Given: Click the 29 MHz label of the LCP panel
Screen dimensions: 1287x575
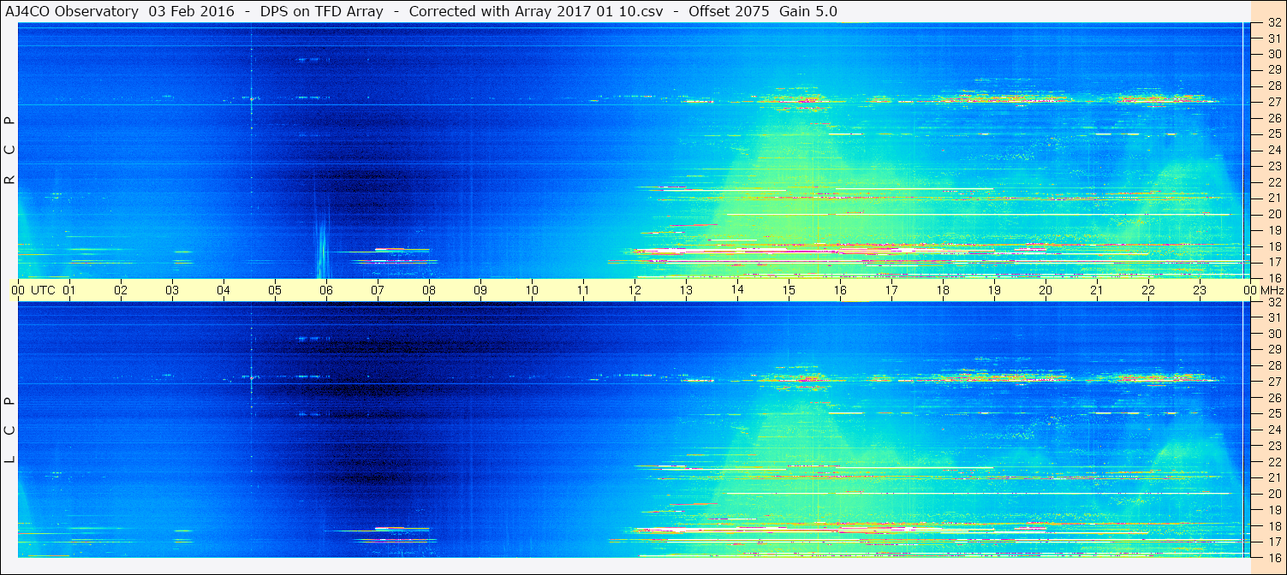Looking at the screenshot, I should (x=1273, y=350).
